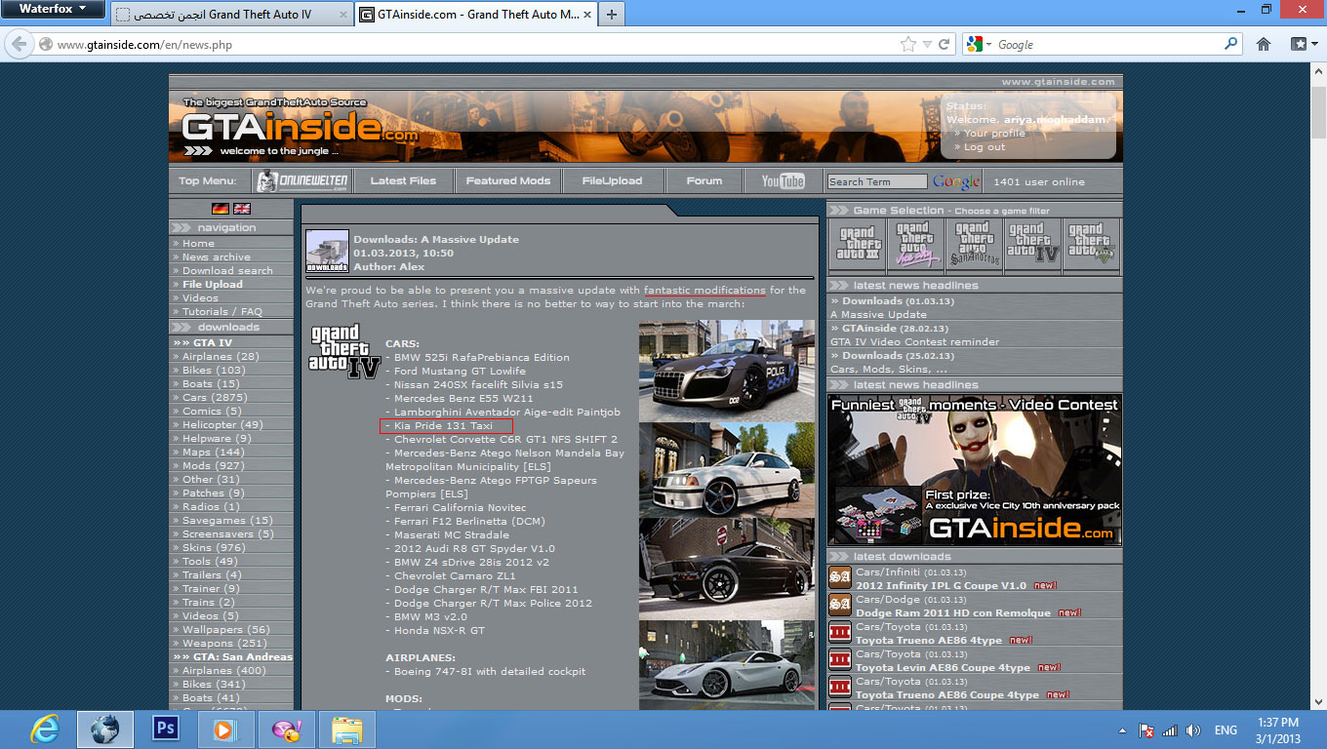Click the Infiniti IPL G Coupe download icon
This screenshot has height=749, width=1327.
[x=840, y=578]
